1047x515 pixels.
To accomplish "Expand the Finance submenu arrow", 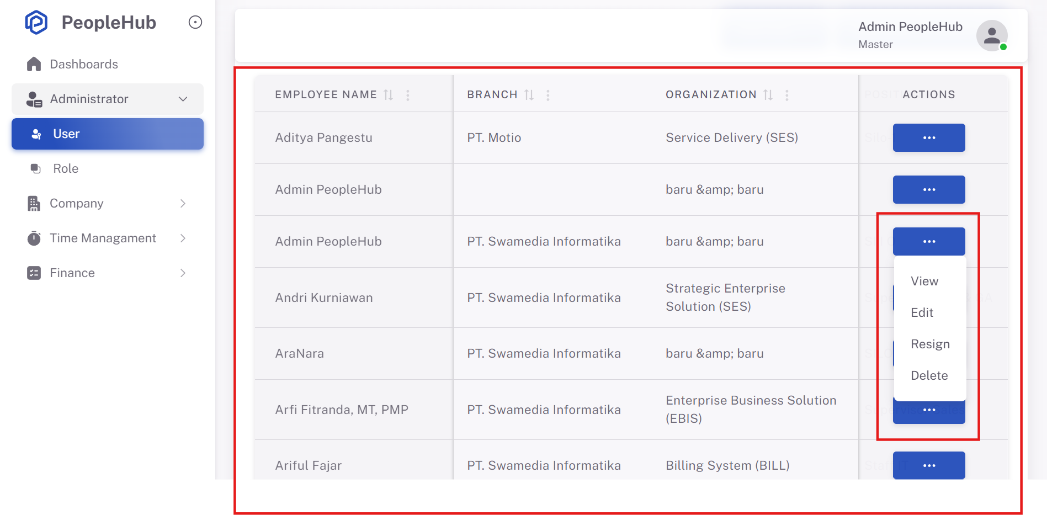I will click(x=183, y=273).
